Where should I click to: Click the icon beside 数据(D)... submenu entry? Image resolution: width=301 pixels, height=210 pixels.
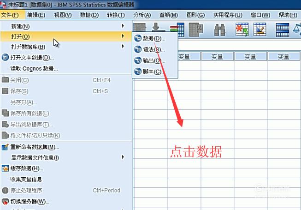pos(138,38)
